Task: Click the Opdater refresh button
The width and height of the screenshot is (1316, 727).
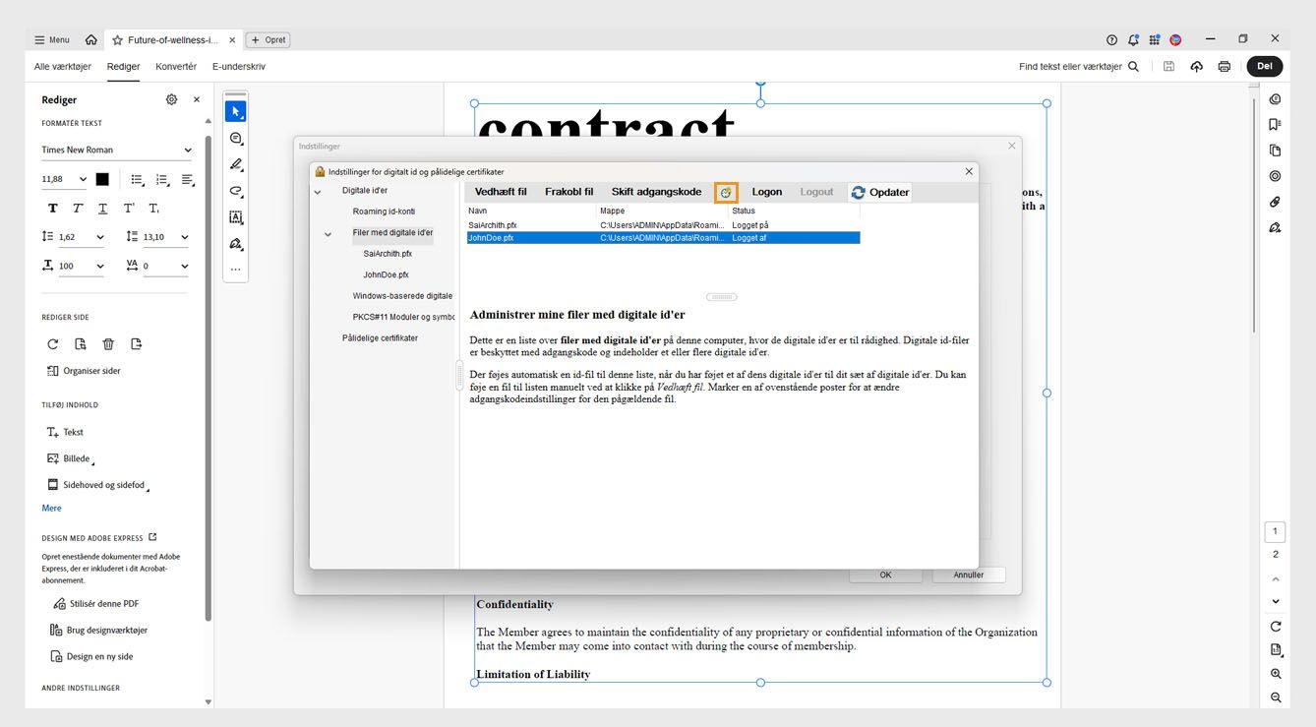Action: coord(880,193)
